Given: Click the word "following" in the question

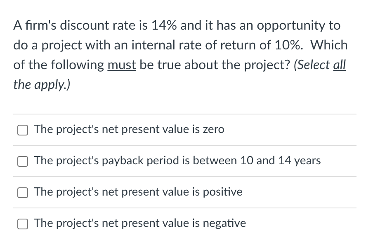Looking at the screenshot, I should [x=77, y=65].
